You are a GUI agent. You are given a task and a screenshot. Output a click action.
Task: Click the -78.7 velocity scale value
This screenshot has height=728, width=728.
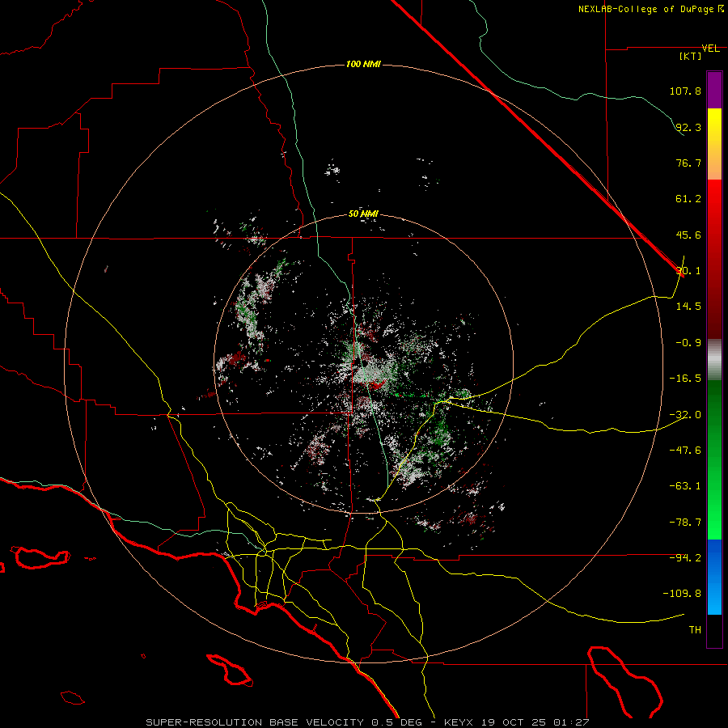pos(685,523)
